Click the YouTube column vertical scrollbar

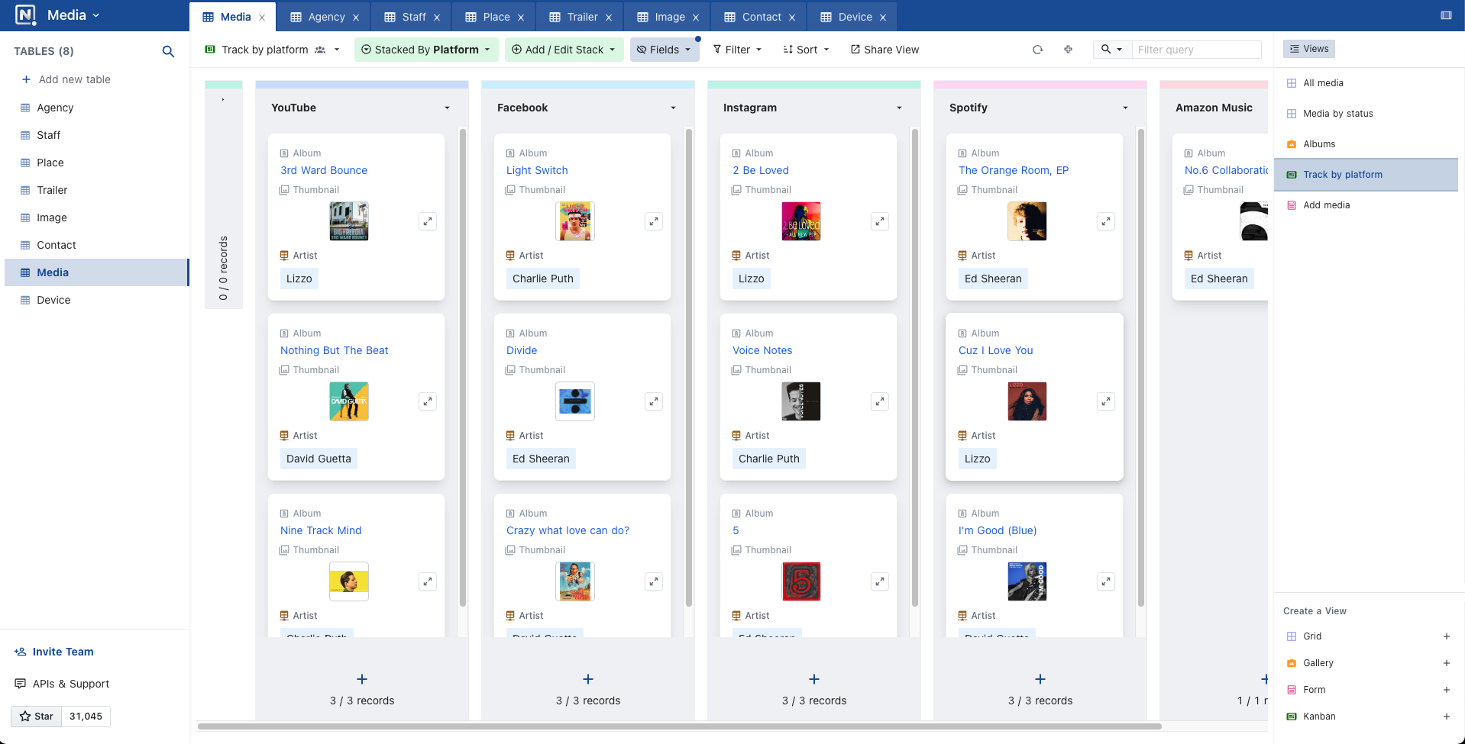(463, 368)
